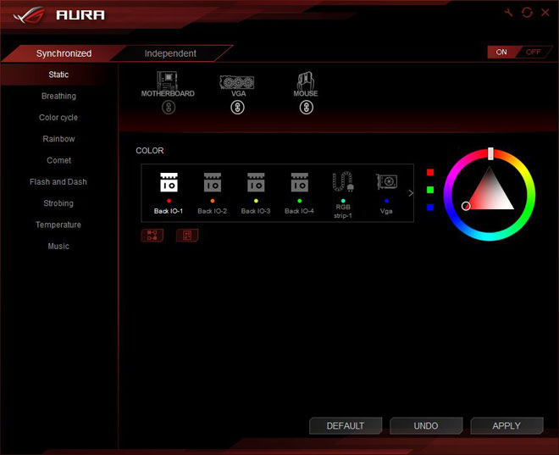Click the UNDO button

426,425
